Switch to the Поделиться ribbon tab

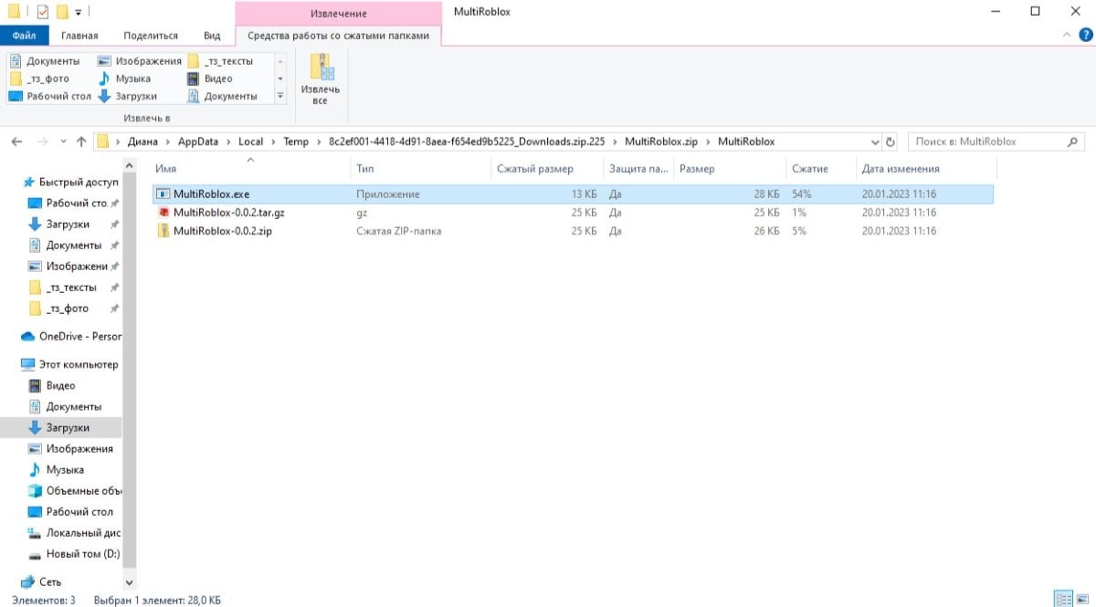tap(151, 36)
